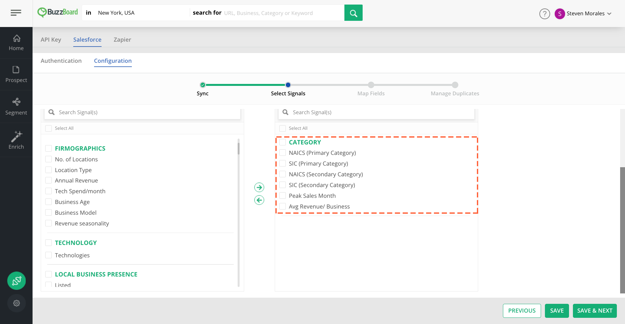Click the left arrow to remove signals
The width and height of the screenshot is (625, 324).
coord(259,200)
